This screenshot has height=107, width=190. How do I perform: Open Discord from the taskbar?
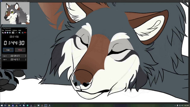tap(13, 106)
